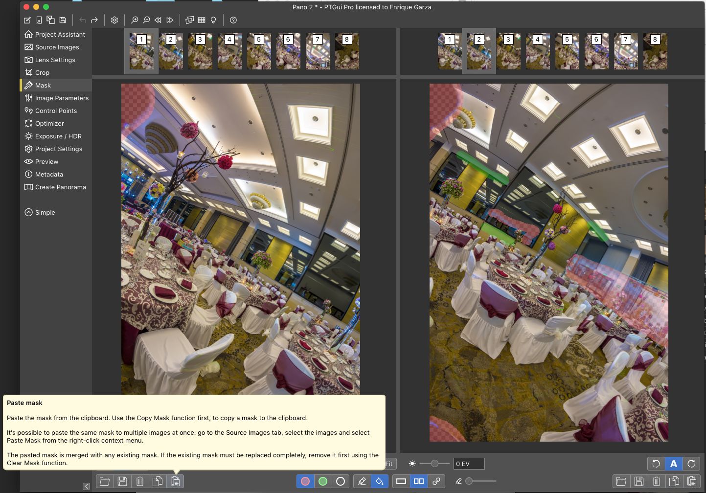Select the white eraser mask color
Viewport: 706px width, 493px height.
tap(341, 481)
